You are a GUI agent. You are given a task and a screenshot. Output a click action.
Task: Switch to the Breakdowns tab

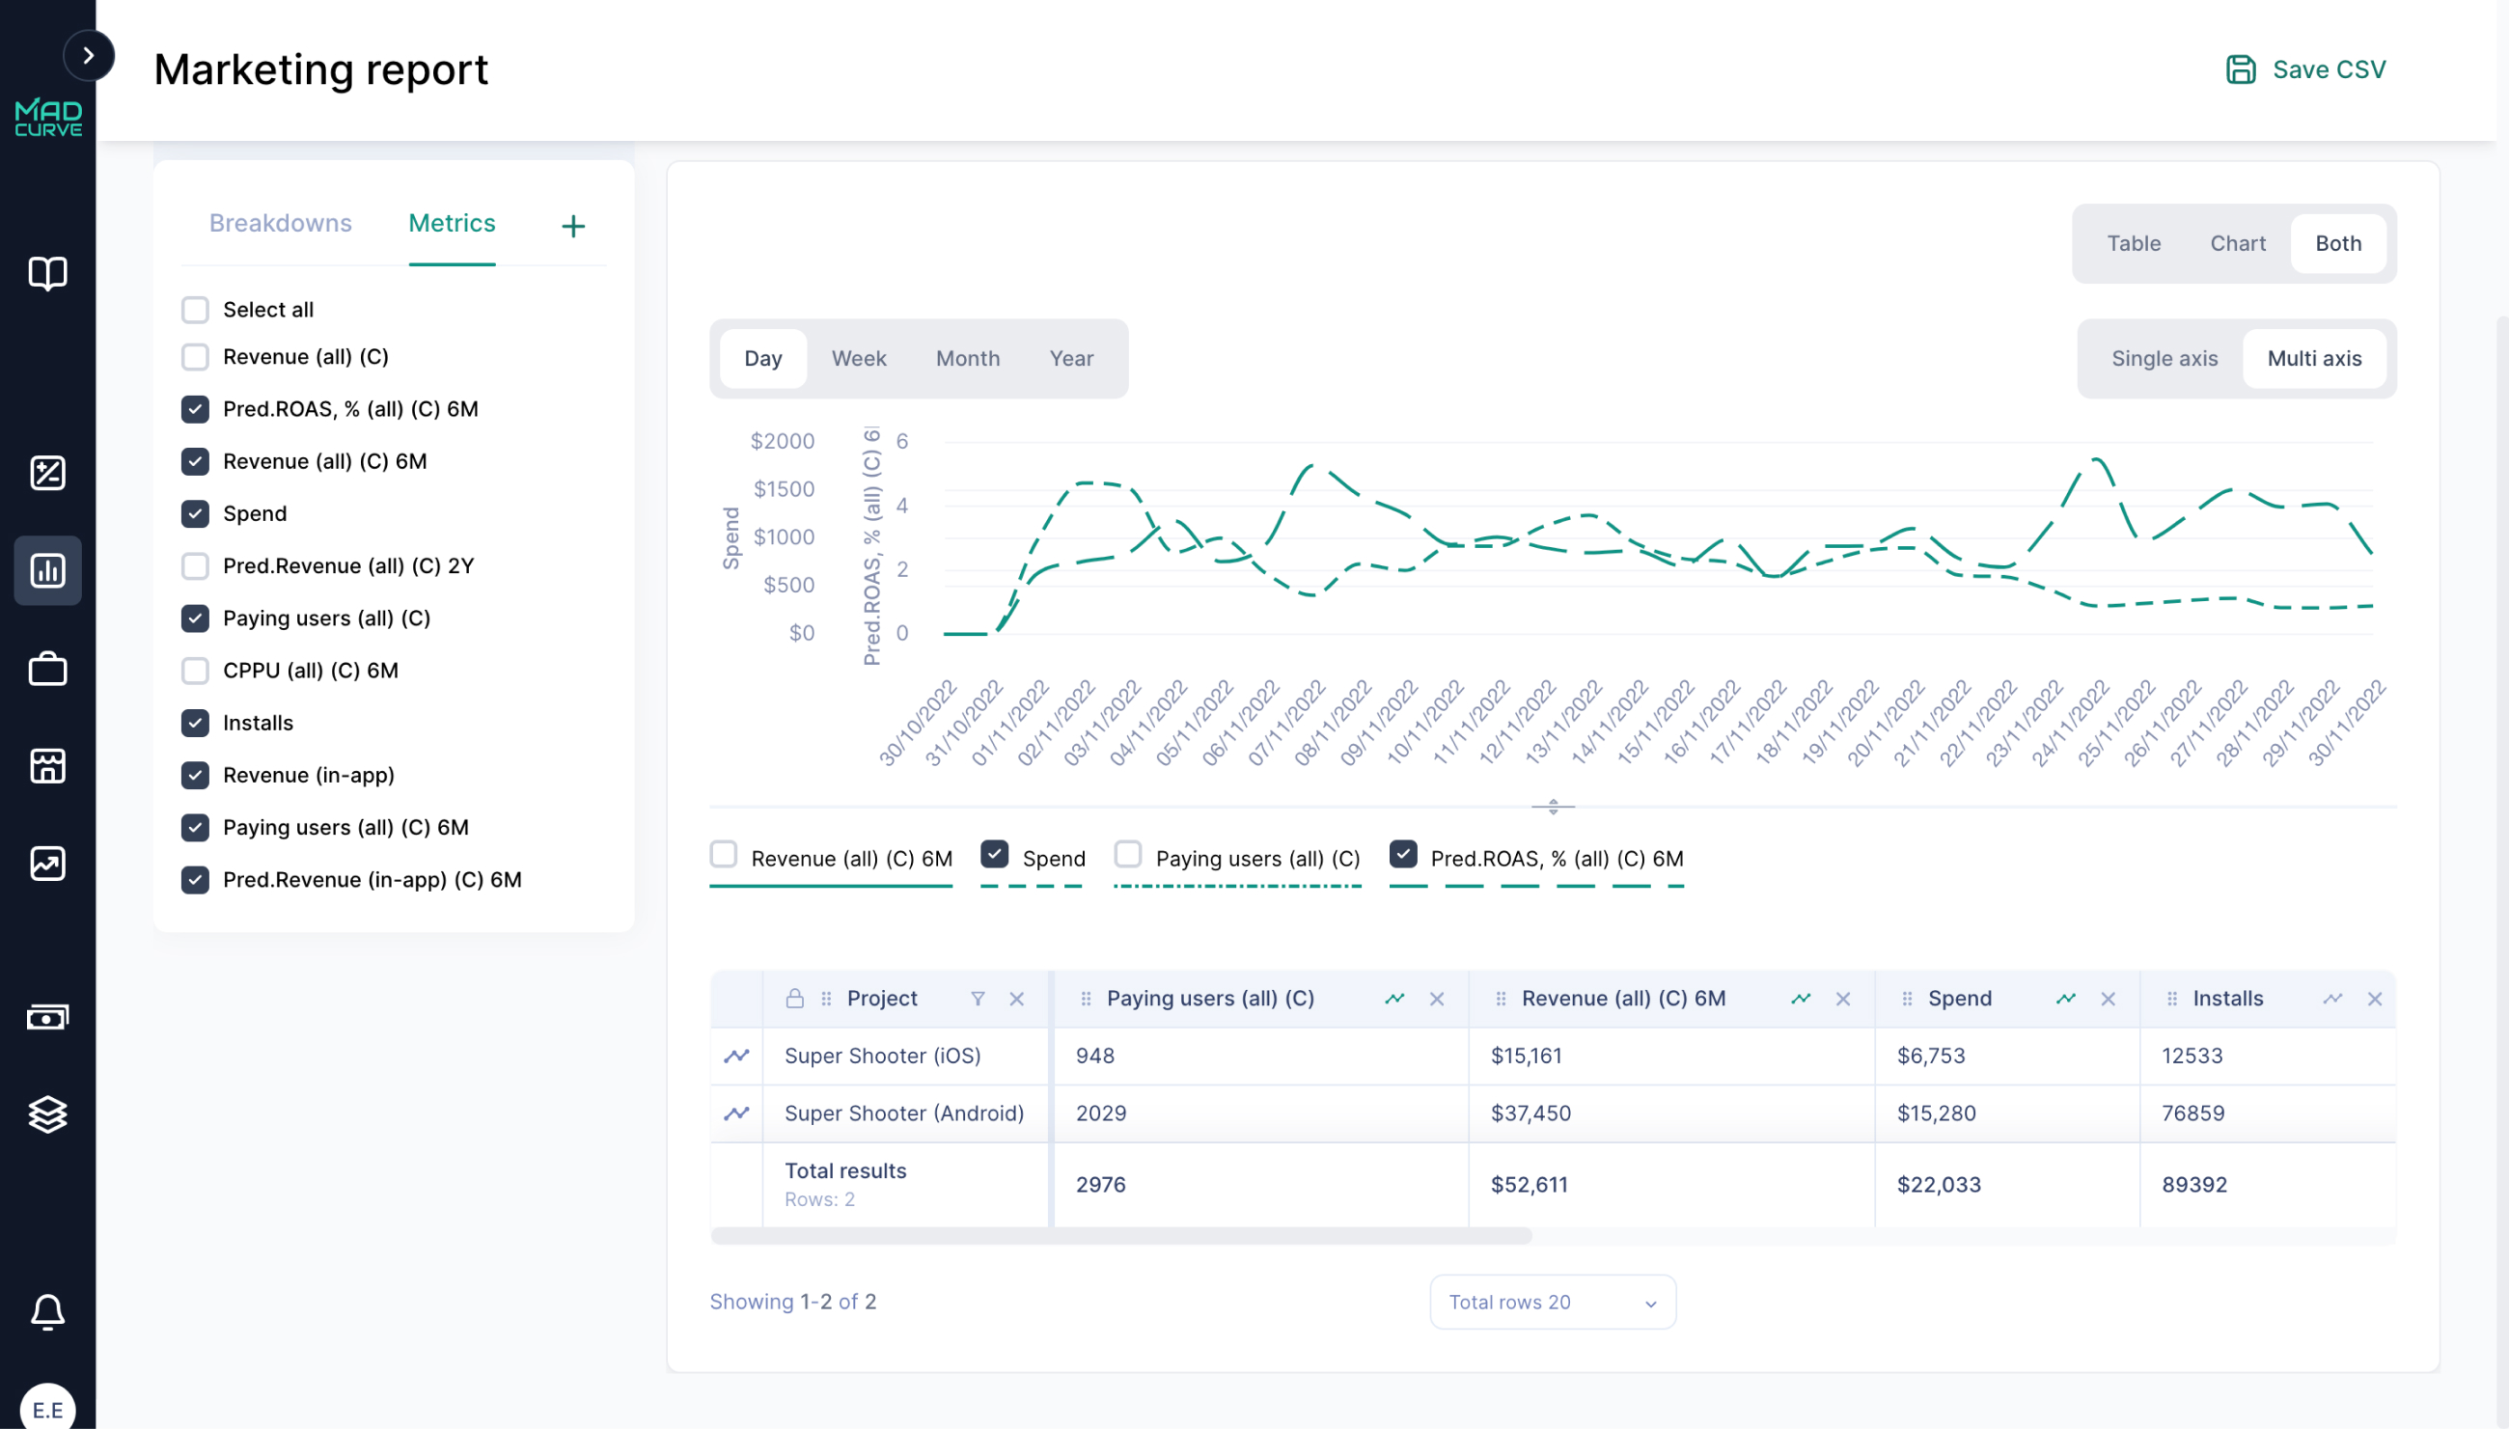click(x=280, y=224)
